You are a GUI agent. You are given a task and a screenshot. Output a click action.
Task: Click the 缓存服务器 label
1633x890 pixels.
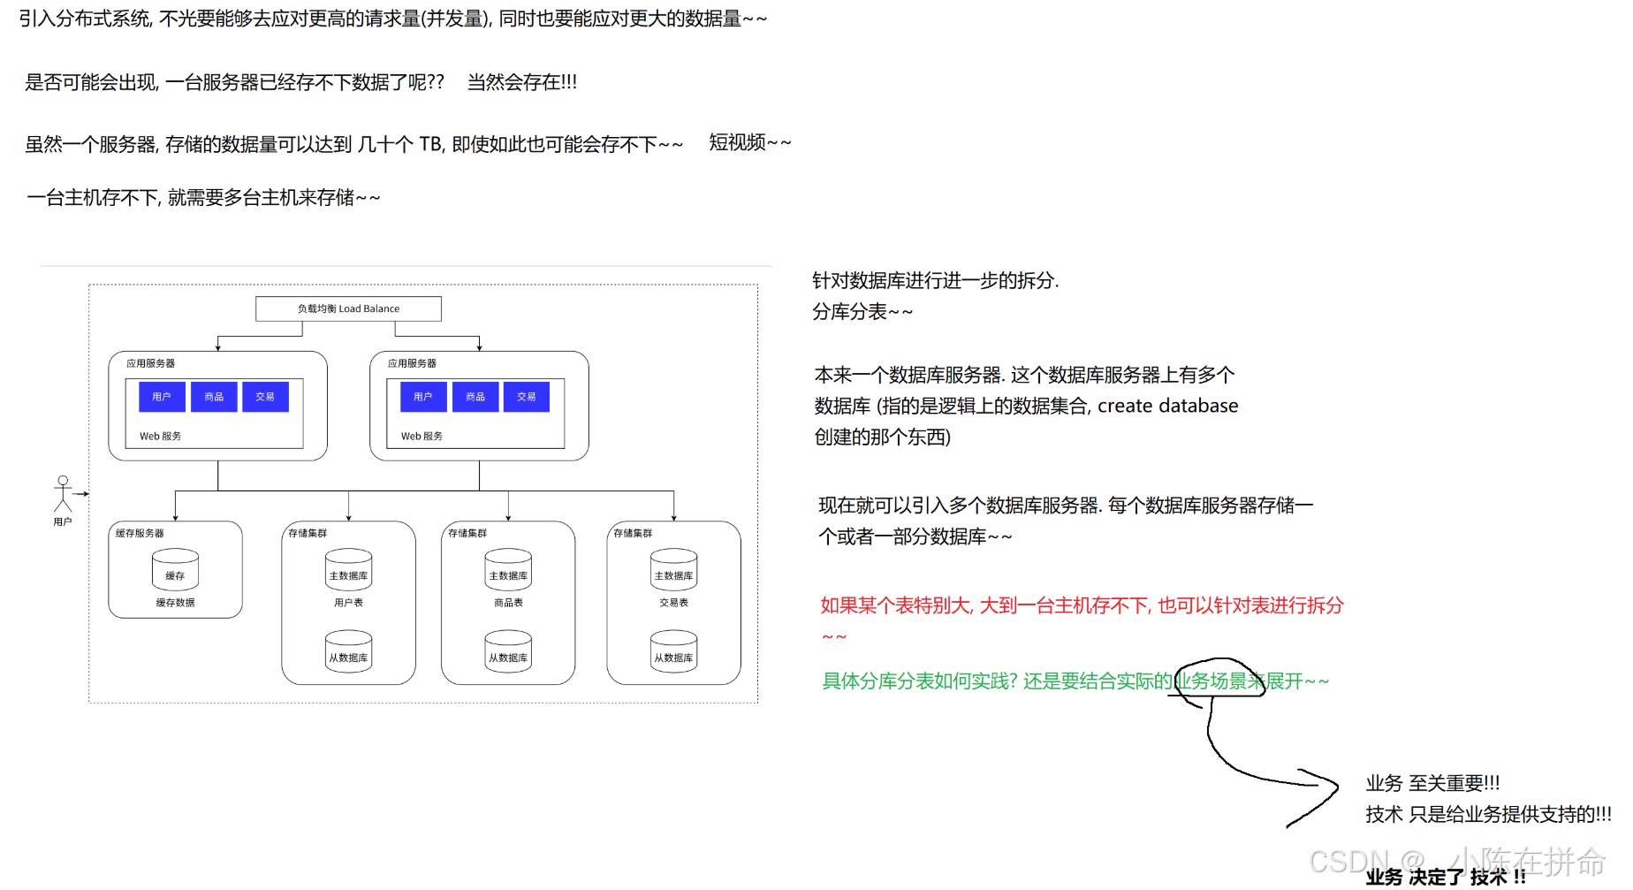(140, 533)
